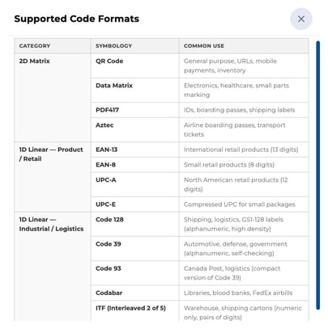Click the Supported Code Formats title
The image size is (328, 329).
[77, 19]
